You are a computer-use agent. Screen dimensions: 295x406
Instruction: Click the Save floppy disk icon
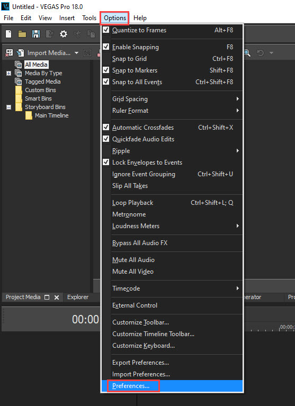(36, 34)
